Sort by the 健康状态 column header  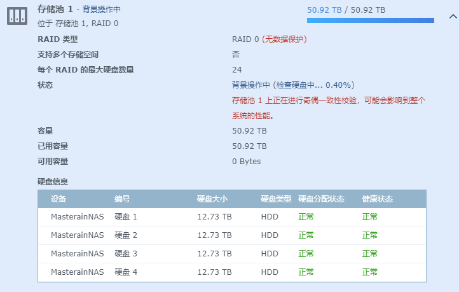[377, 199]
